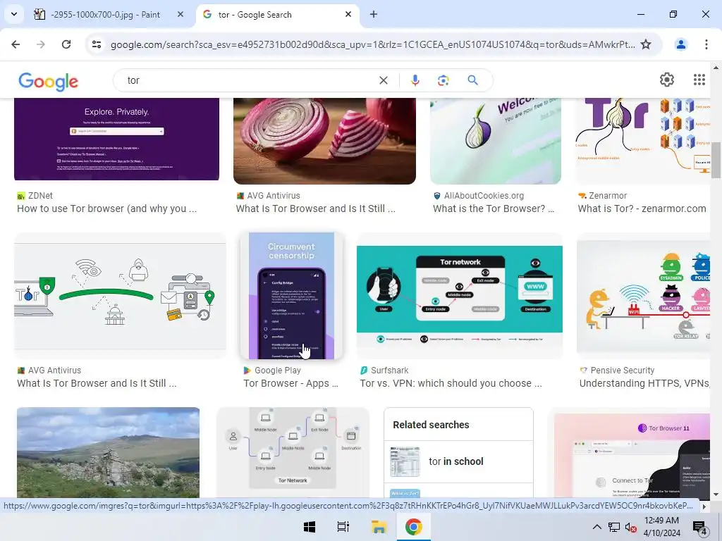
Task: Select the tor - Google Search tab
Action: click(x=277, y=14)
